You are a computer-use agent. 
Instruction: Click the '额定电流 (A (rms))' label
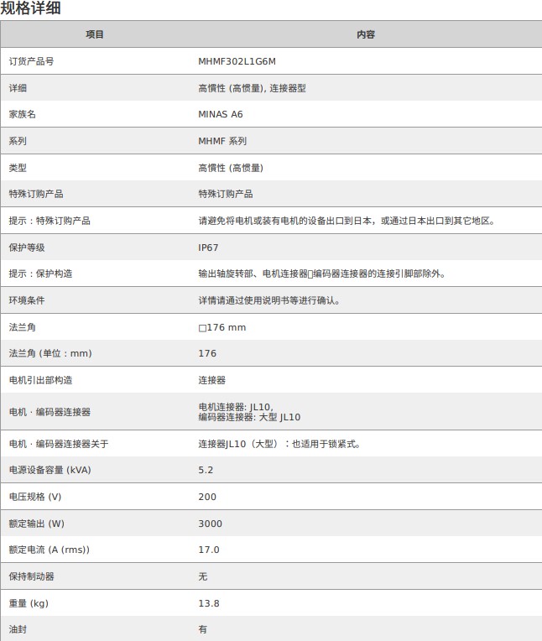click(x=49, y=550)
